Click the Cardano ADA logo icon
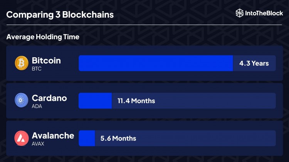The height and width of the screenshot is (162, 289). [x=22, y=100]
